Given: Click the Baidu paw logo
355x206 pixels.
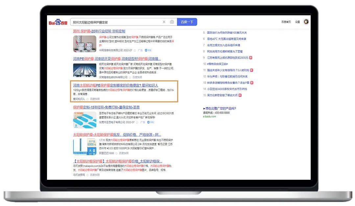Looking at the screenshot, I should [x=58, y=22].
